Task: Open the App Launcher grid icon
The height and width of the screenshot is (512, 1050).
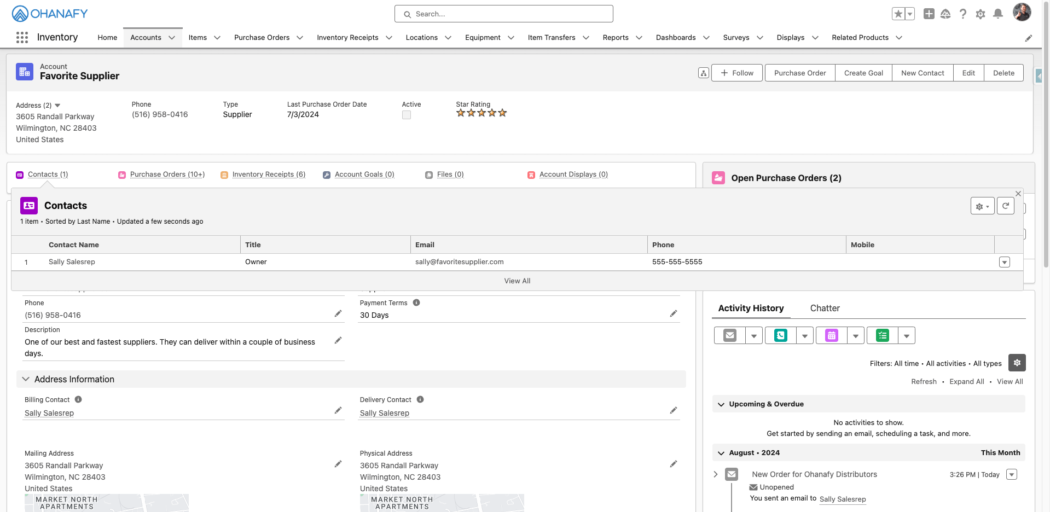Action: coord(22,37)
